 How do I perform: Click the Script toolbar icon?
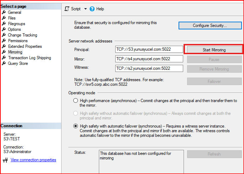[x=67, y=9]
